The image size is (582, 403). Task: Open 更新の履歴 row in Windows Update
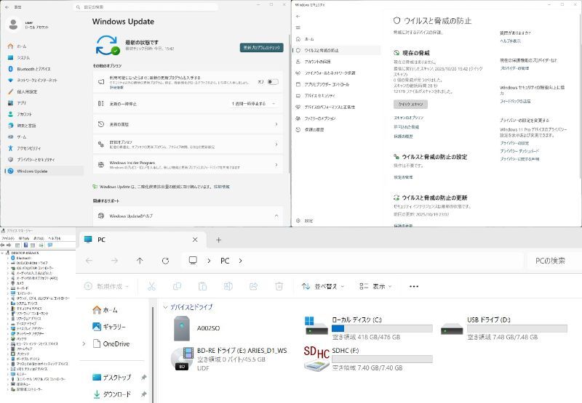coord(188,124)
